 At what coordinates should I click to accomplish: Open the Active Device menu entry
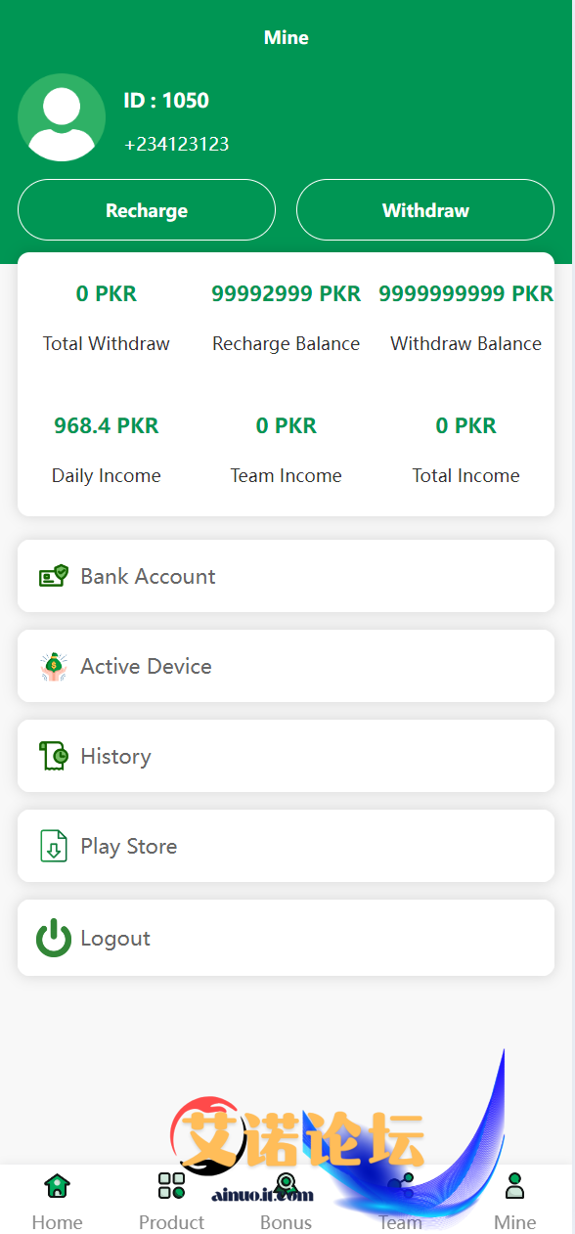pyautogui.click(x=286, y=666)
